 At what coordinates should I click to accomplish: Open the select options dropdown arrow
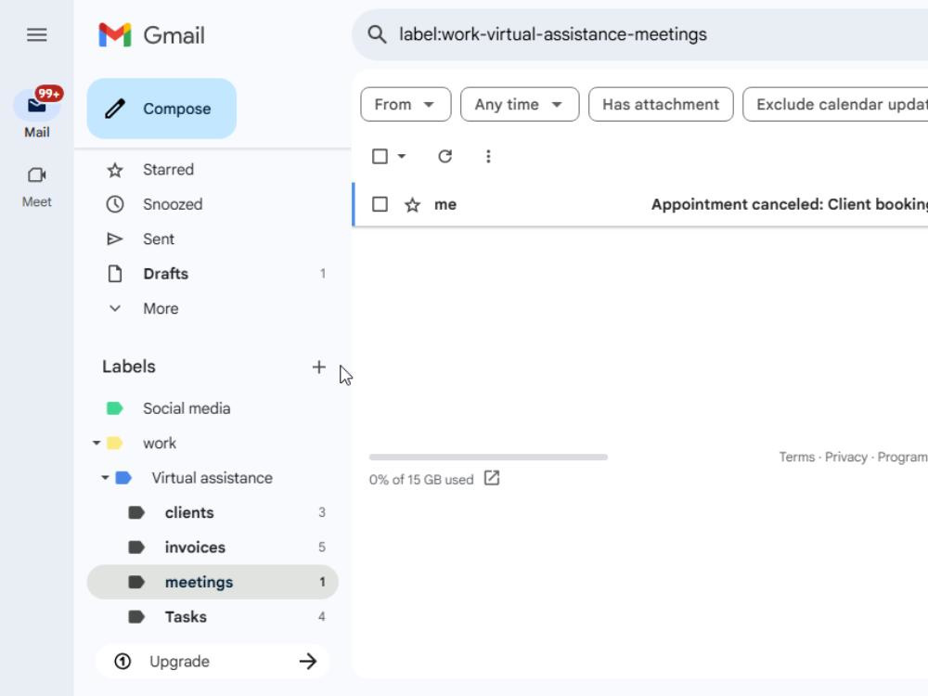point(402,156)
